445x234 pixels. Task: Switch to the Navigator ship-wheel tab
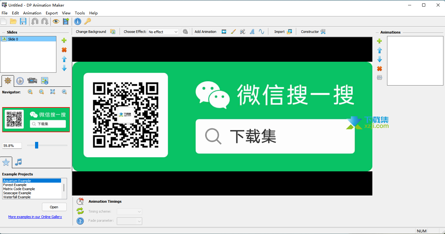(x=8, y=81)
